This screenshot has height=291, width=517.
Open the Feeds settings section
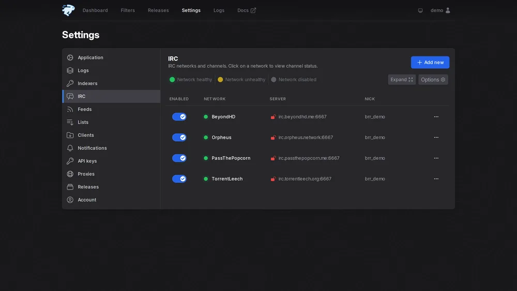(x=111, y=109)
